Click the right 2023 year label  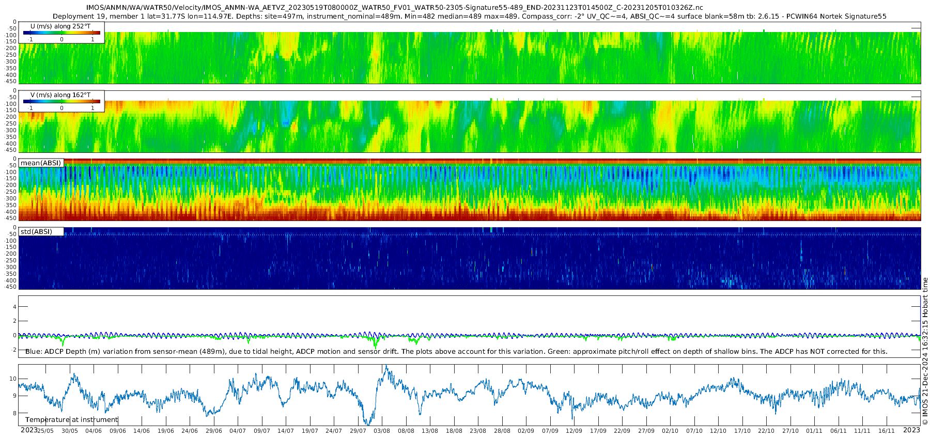click(x=911, y=430)
